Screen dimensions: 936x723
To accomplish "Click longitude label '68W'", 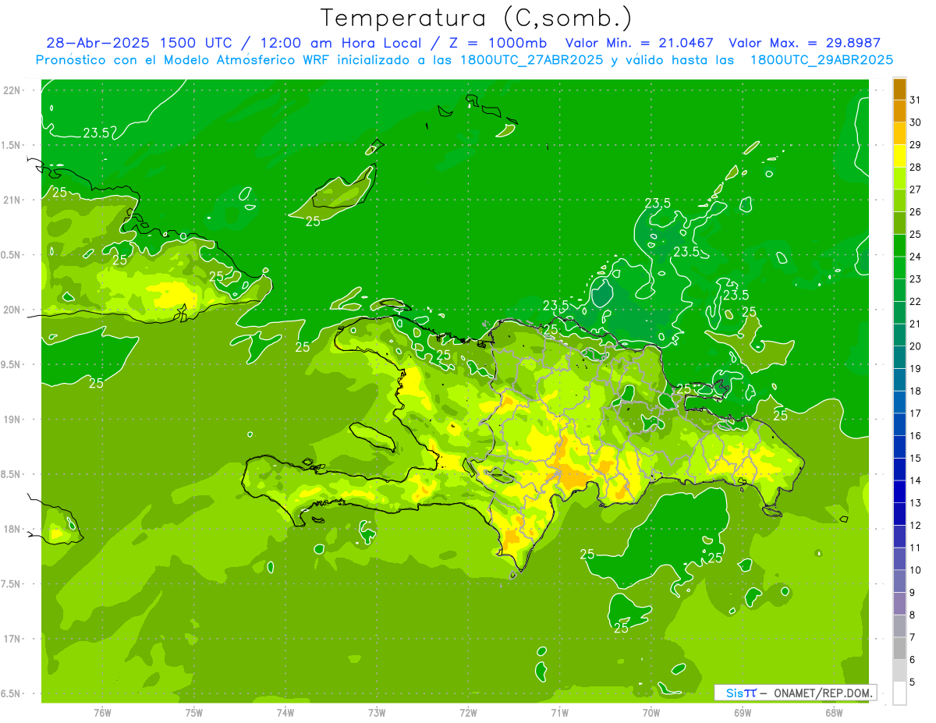I will coord(834,713).
